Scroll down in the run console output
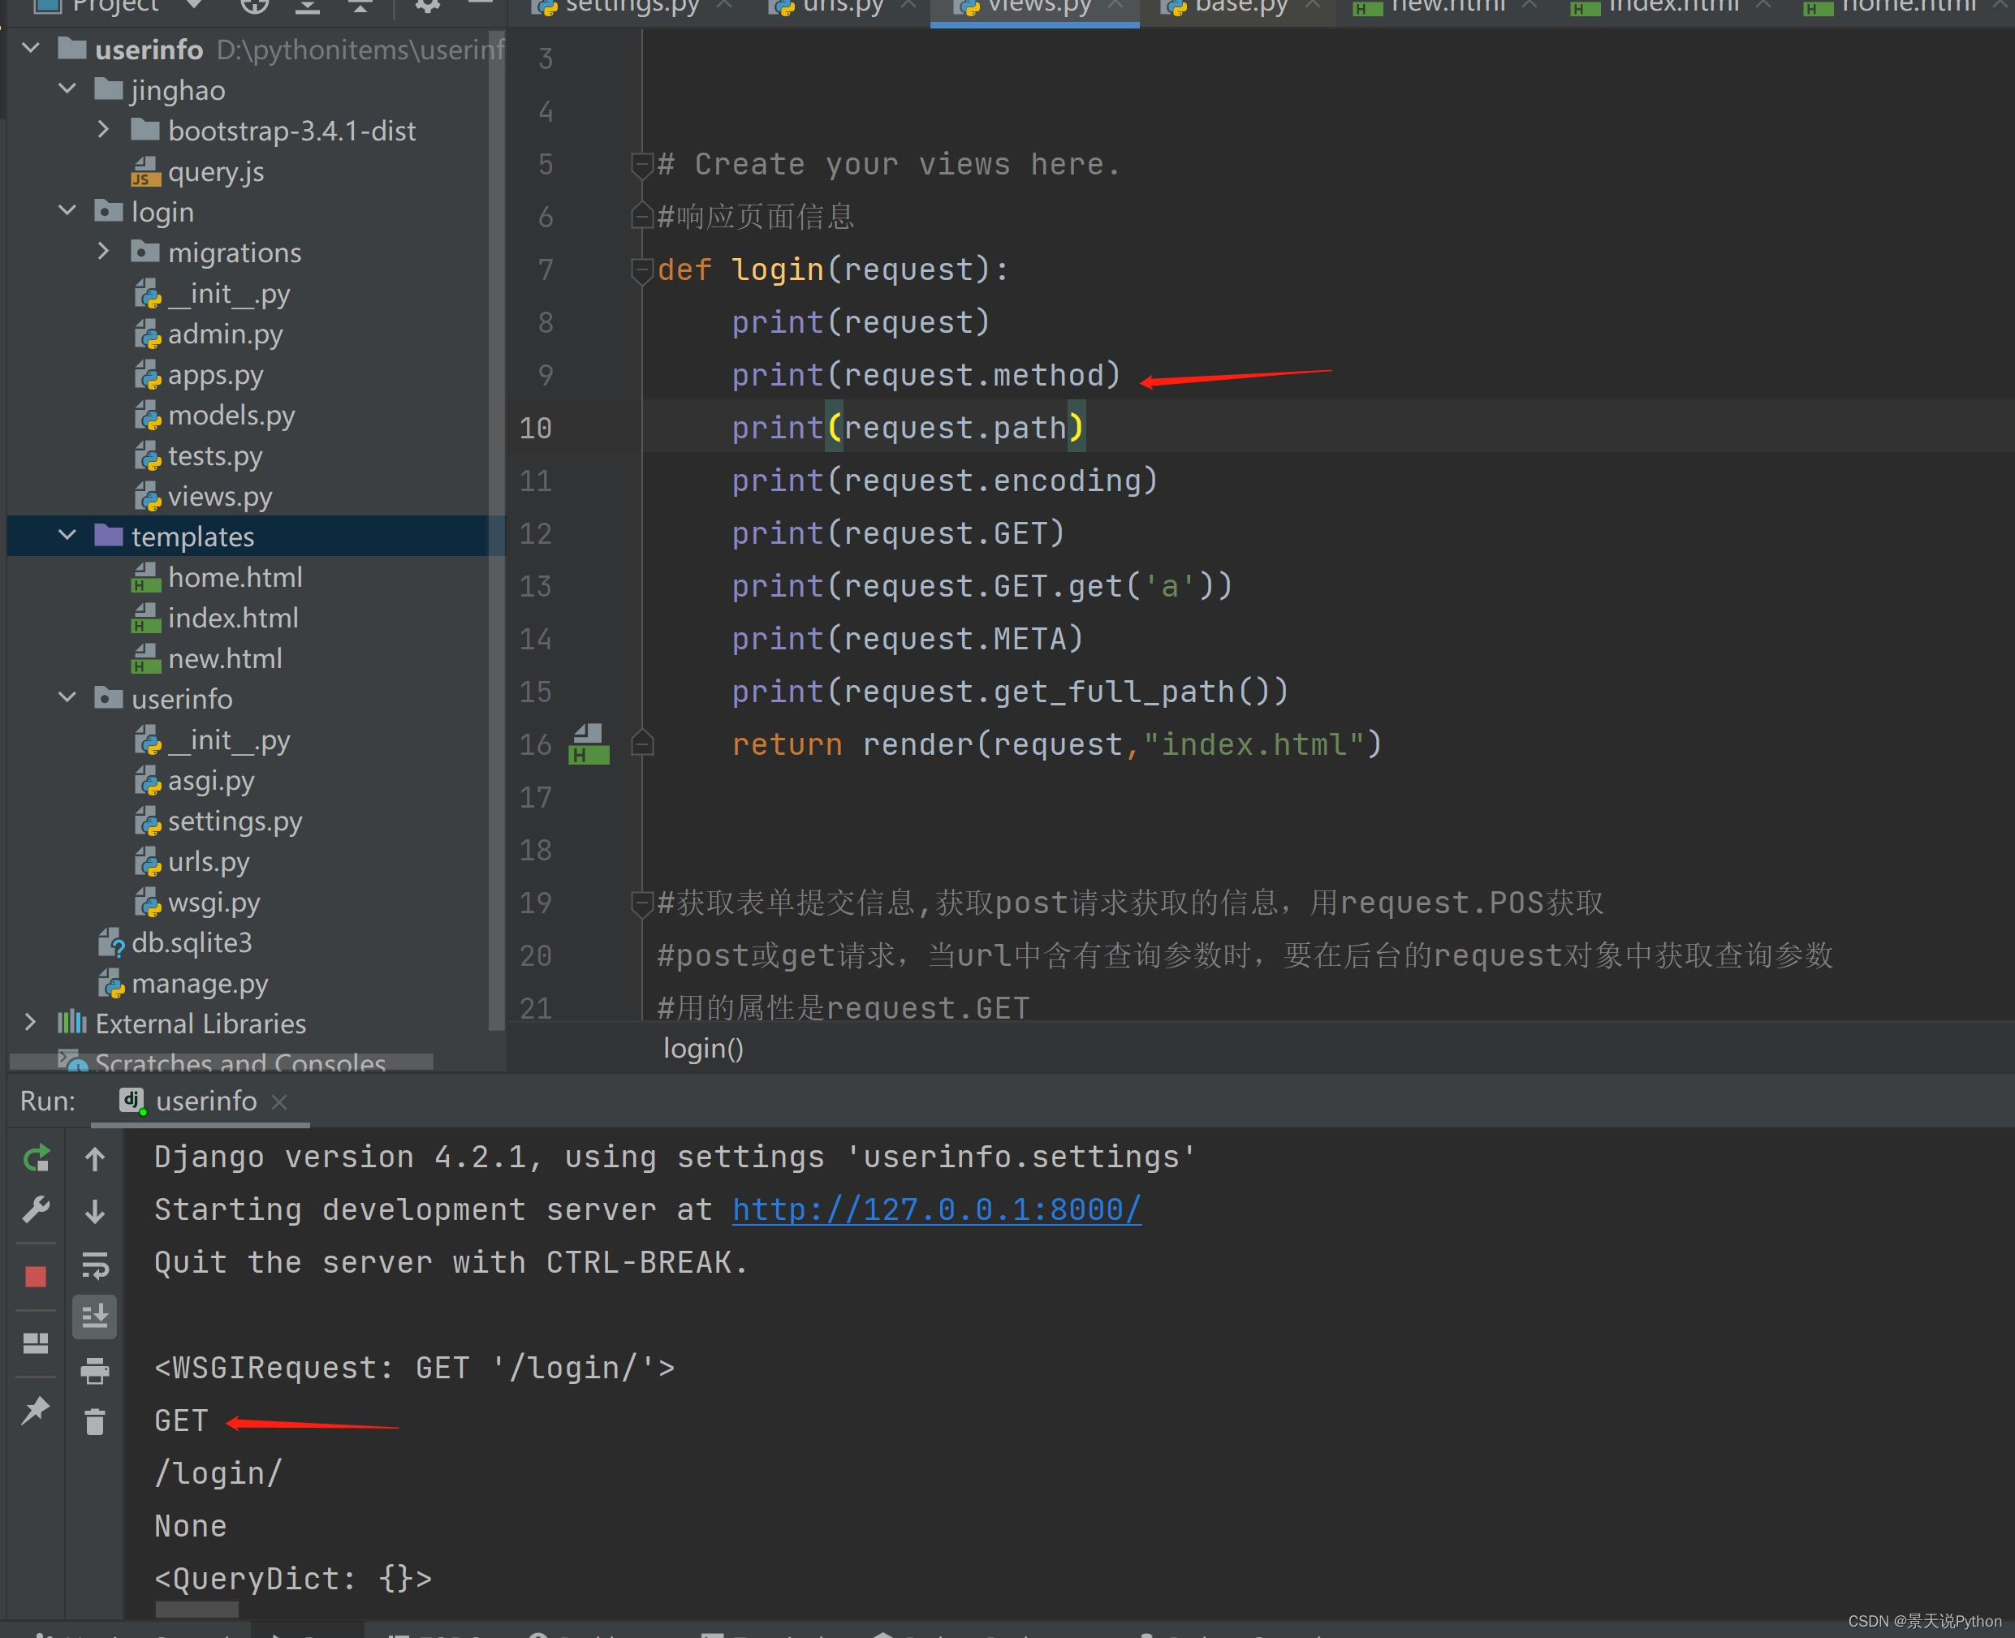Image resolution: width=2015 pixels, height=1638 pixels. point(95,1209)
